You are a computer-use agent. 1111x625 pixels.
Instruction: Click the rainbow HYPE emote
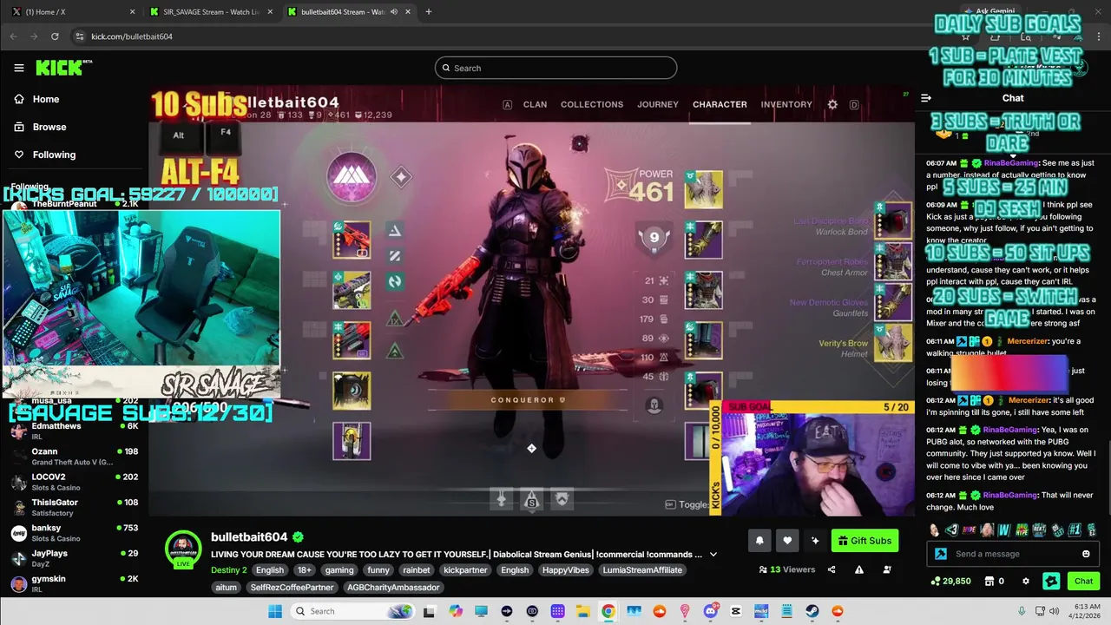(970, 530)
